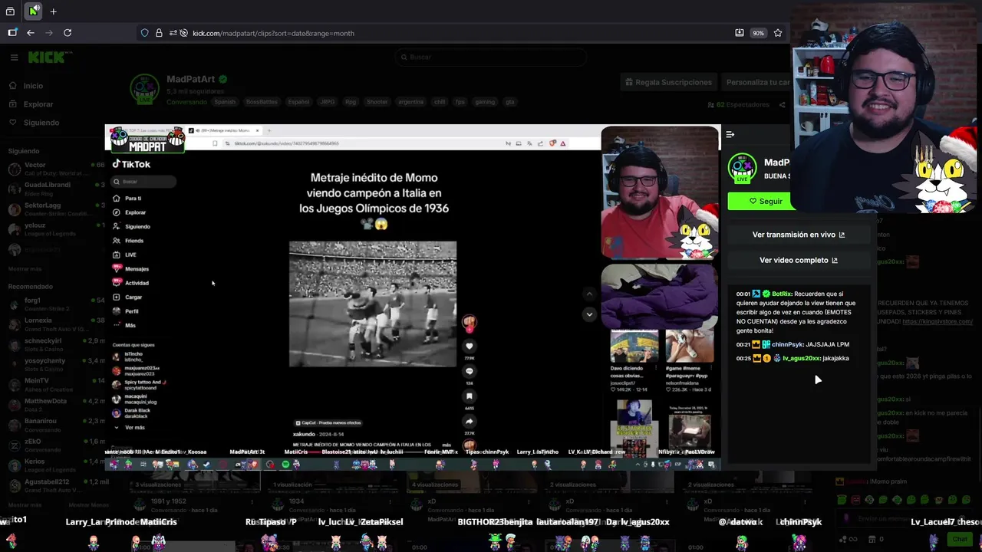
Task: Click the TikTok comment bubble icon
Action: [x=470, y=372]
